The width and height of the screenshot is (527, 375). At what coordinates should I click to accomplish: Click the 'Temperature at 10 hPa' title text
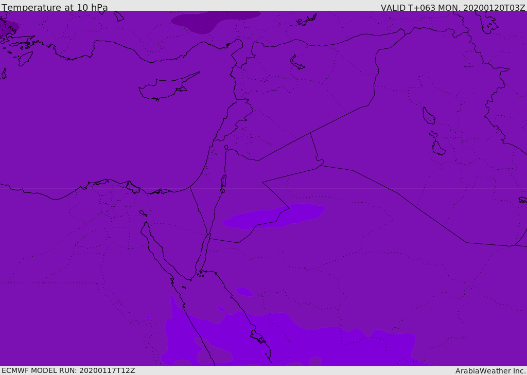tap(55, 7)
